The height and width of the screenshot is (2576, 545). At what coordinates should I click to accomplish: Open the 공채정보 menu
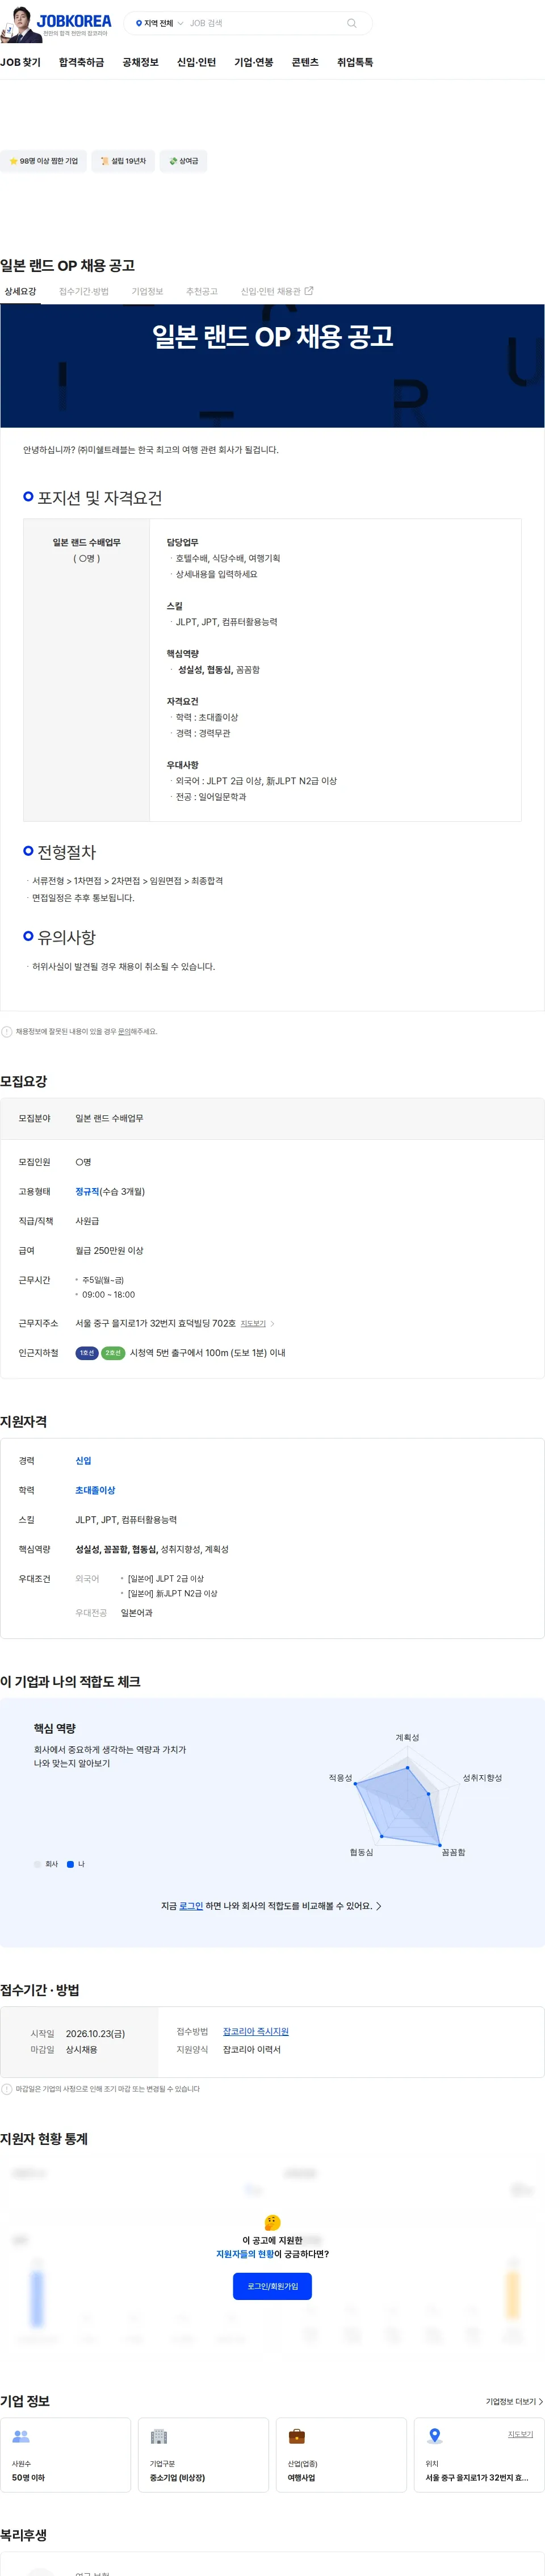coord(140,62)
